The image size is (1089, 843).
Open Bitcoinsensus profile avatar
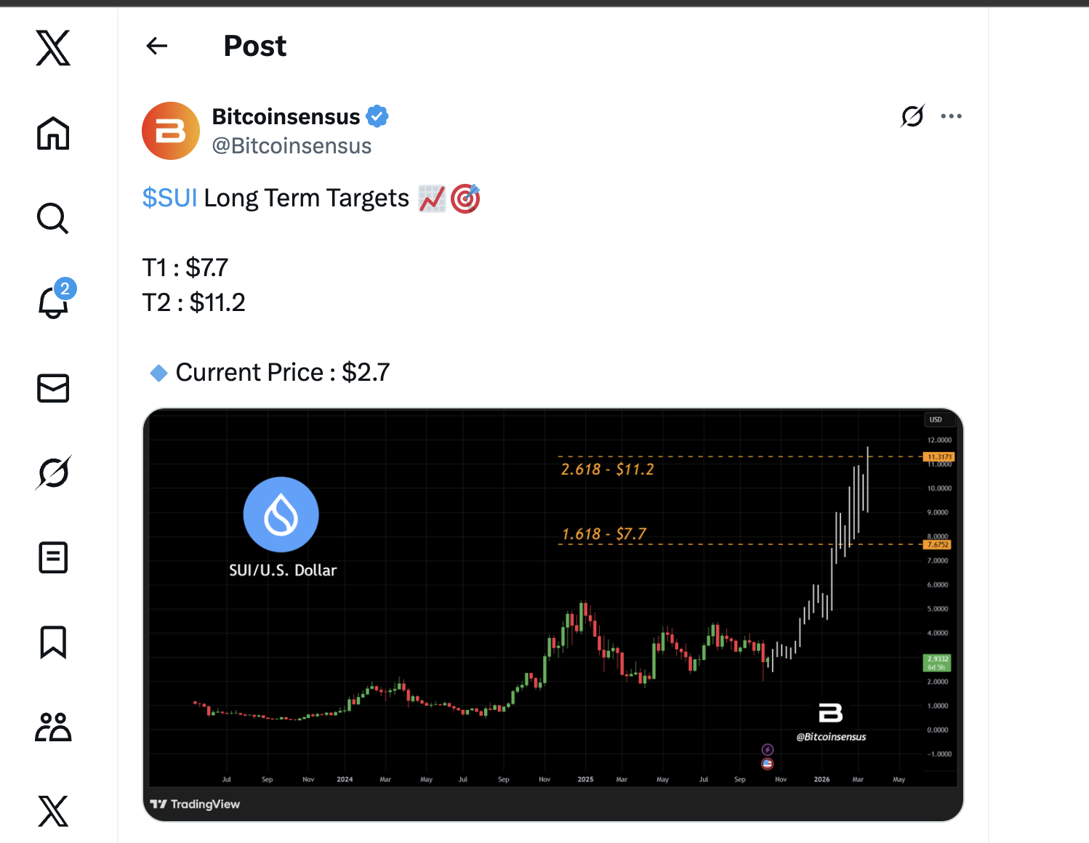(x=171, y=131)
